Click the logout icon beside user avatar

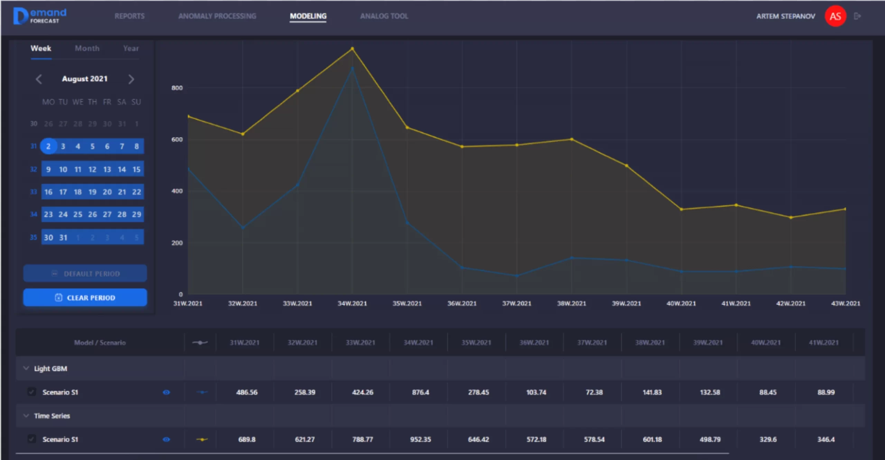pyautogui.click(x=857, y=16)
